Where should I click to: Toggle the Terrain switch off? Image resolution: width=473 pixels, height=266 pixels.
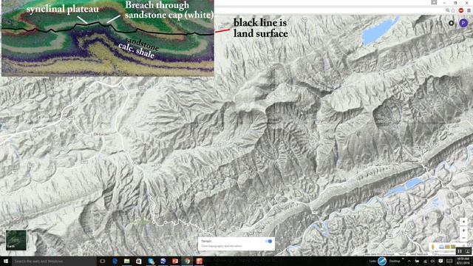pyautogui.click(x=268, y=242)
